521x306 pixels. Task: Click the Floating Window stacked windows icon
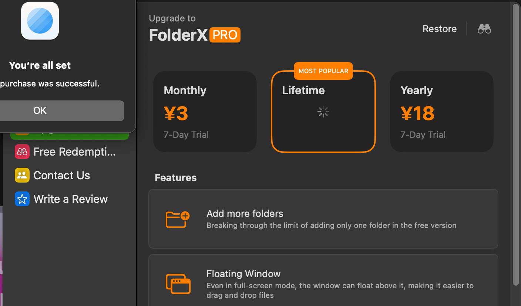pos(178,284)
